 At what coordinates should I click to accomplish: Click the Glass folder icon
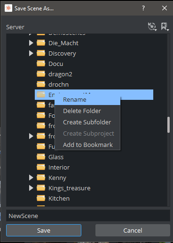(41, 157)
